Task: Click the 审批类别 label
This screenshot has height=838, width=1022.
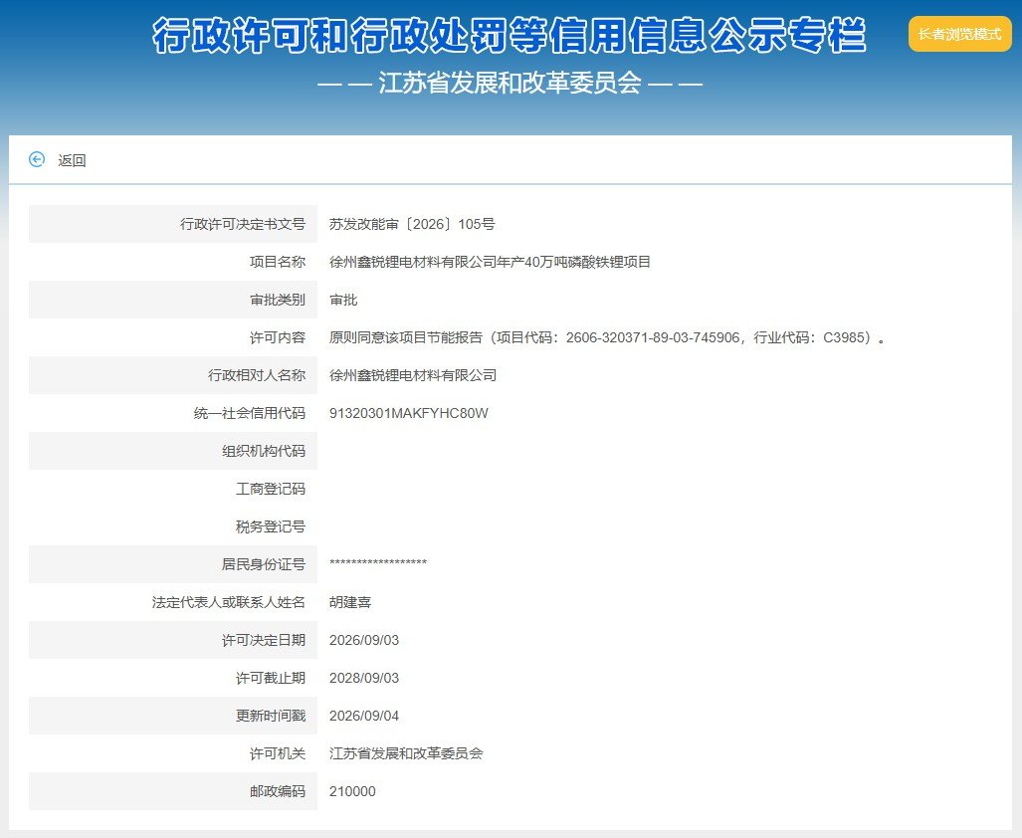Action: [278, 300]
